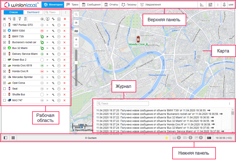Select the Список view button
Image resolution: width=236 pixels, height=161 pixels.
(x=13, y=12)
